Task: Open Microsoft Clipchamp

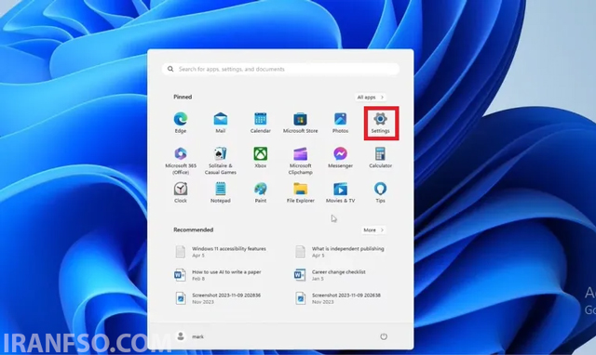Action: pyautogui.click(x=300, y=161)
